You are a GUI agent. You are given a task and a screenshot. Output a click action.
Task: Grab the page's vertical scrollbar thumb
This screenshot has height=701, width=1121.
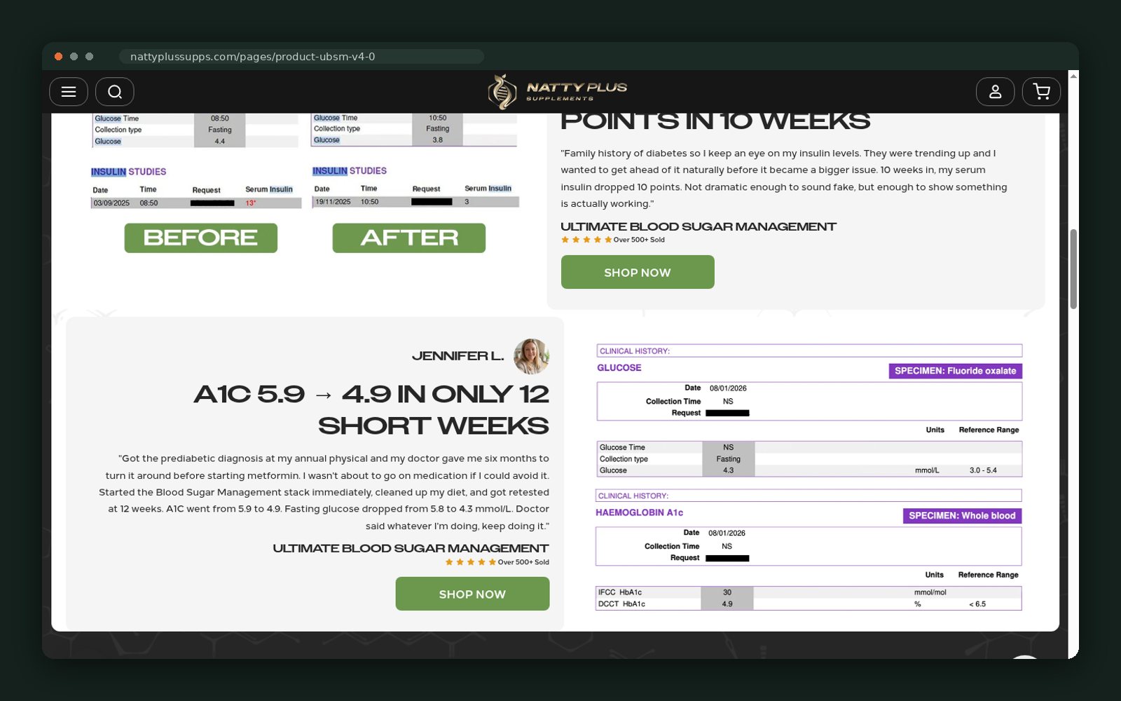tap(1073, 268)
